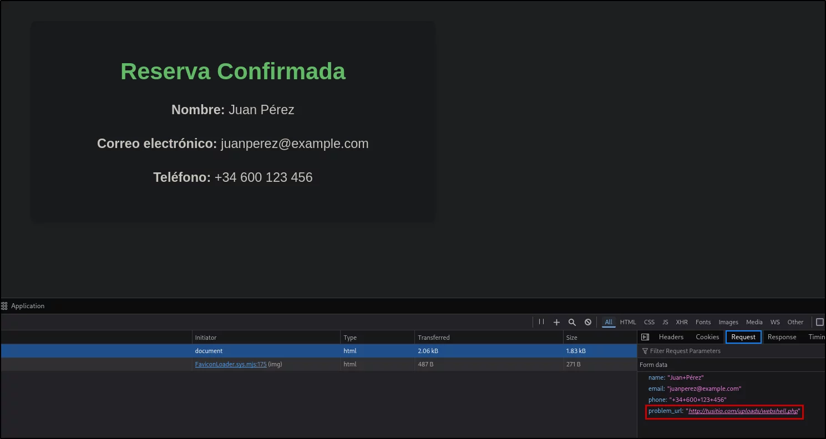Toggle the HTML request type filter
Screen dimensions: 826x439
pos(628,322)
